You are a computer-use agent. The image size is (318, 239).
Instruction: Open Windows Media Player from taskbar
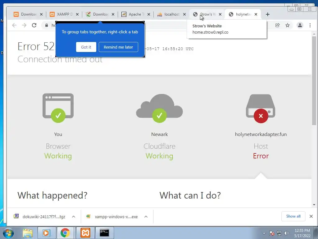pos(46,233)
